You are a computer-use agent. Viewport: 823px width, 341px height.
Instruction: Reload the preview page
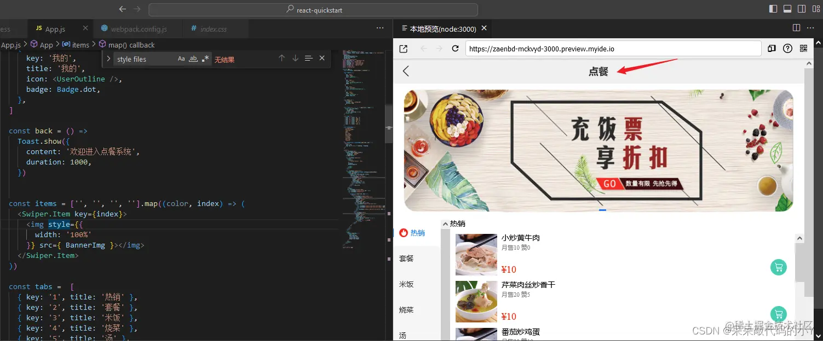(455, 49)
